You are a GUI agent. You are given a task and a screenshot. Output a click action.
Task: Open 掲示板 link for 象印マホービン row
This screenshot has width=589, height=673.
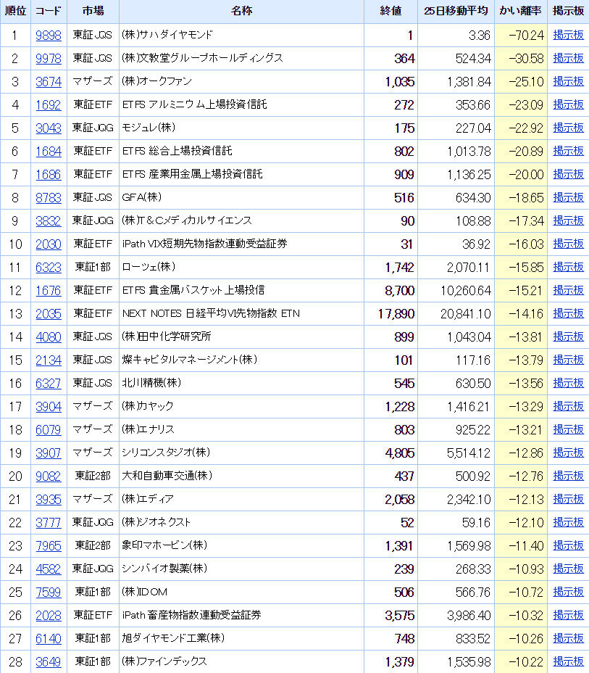coord(569,545)
